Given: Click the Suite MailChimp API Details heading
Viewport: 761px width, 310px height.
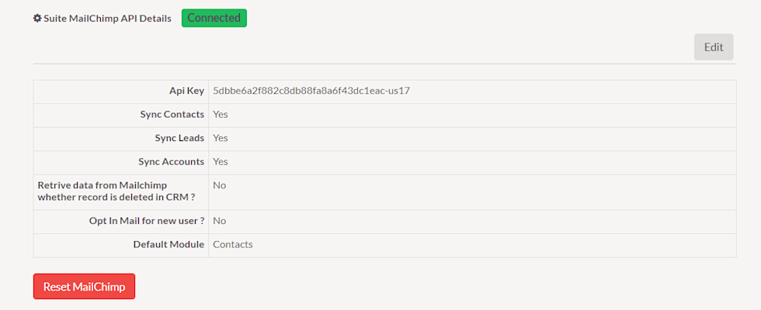Looking at the screenshot, I should (x=108, y=18).
